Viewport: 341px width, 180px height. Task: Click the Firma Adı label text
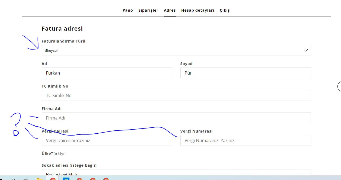coord(52,109)
